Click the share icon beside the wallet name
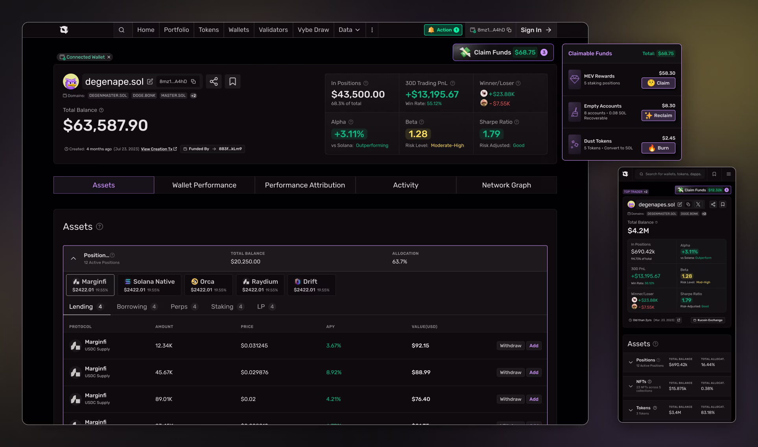Screen dimensions: 758x447 [x=214, y=81]
